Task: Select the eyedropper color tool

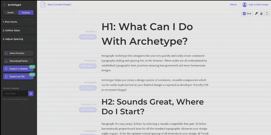Action: pos(256,13)
